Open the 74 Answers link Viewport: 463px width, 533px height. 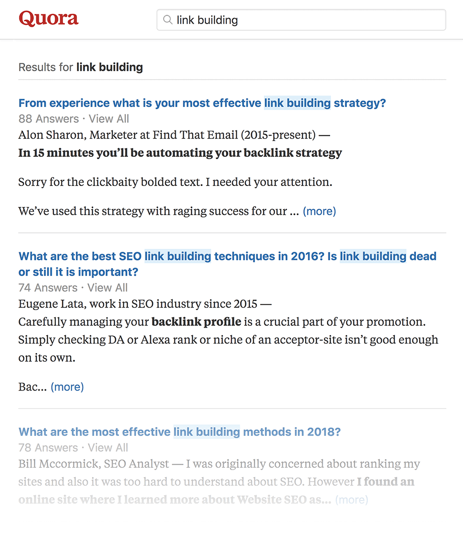[x=48, y=288]
